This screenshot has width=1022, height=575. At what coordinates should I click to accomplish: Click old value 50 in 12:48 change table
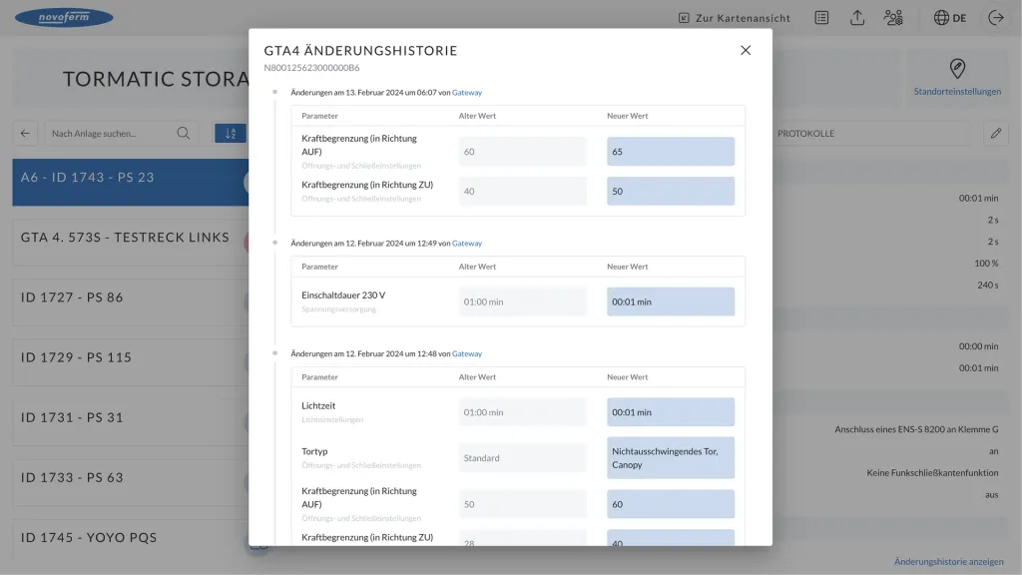point(522,504)
